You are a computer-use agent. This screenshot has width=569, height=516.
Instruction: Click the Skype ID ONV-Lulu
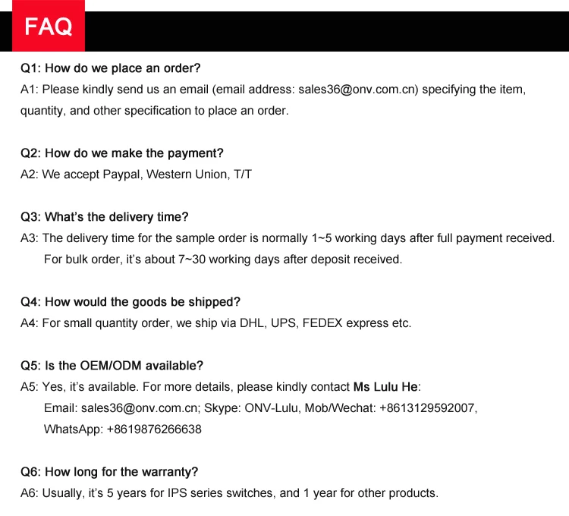272,407
